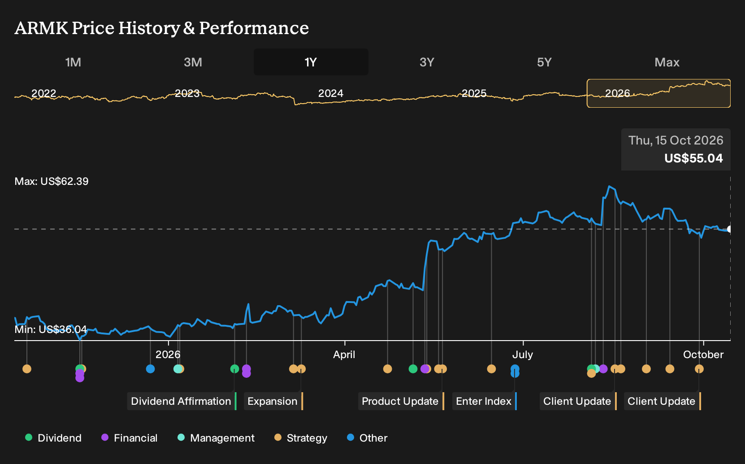
Task: Show the Max time range
Action: pyautogui.click(x=667, y=62)
